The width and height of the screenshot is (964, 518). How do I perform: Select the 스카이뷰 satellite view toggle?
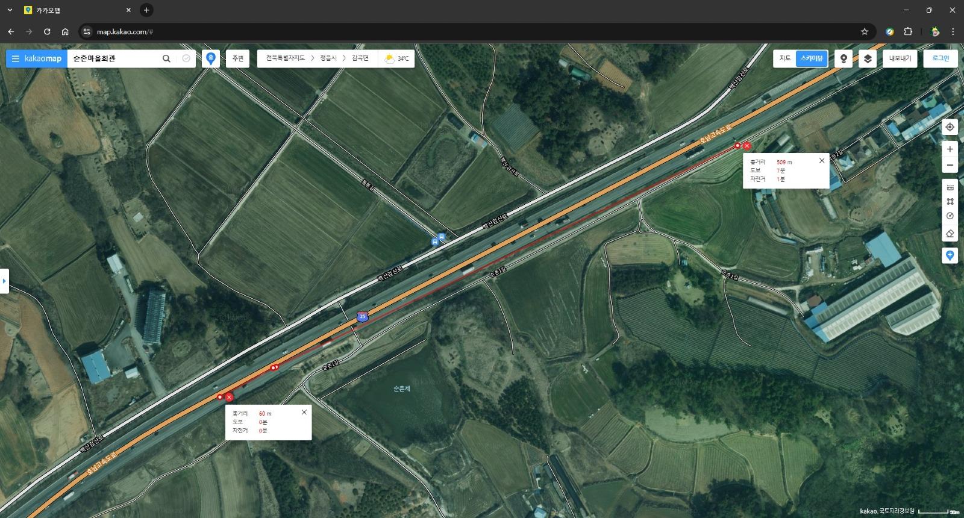click(811, 58)
